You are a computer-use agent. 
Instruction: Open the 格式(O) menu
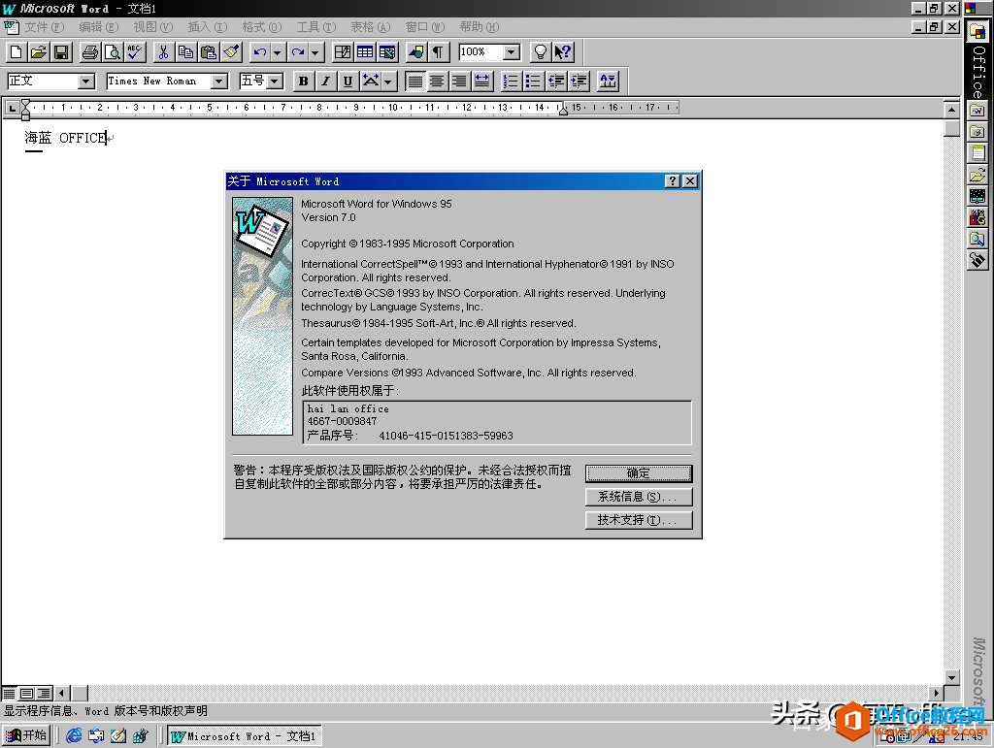tap(262, 27)
